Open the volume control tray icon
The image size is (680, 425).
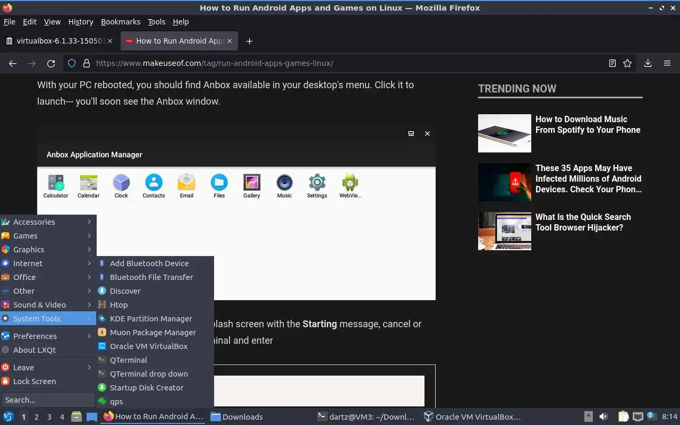pyautogui.click(x=603, y=417)
